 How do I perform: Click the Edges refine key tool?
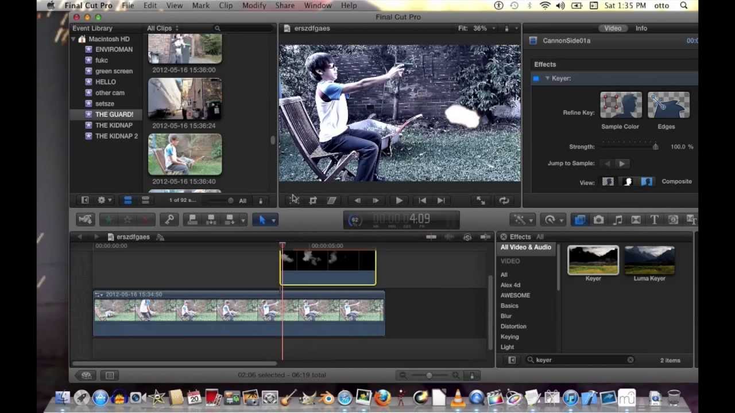coord(668,106)
